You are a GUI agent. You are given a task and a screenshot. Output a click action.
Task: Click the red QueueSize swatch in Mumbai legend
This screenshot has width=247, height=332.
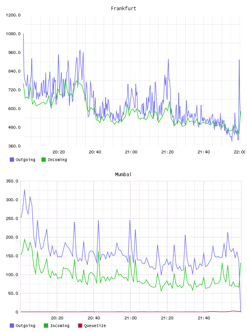click(x=80, y=325)
